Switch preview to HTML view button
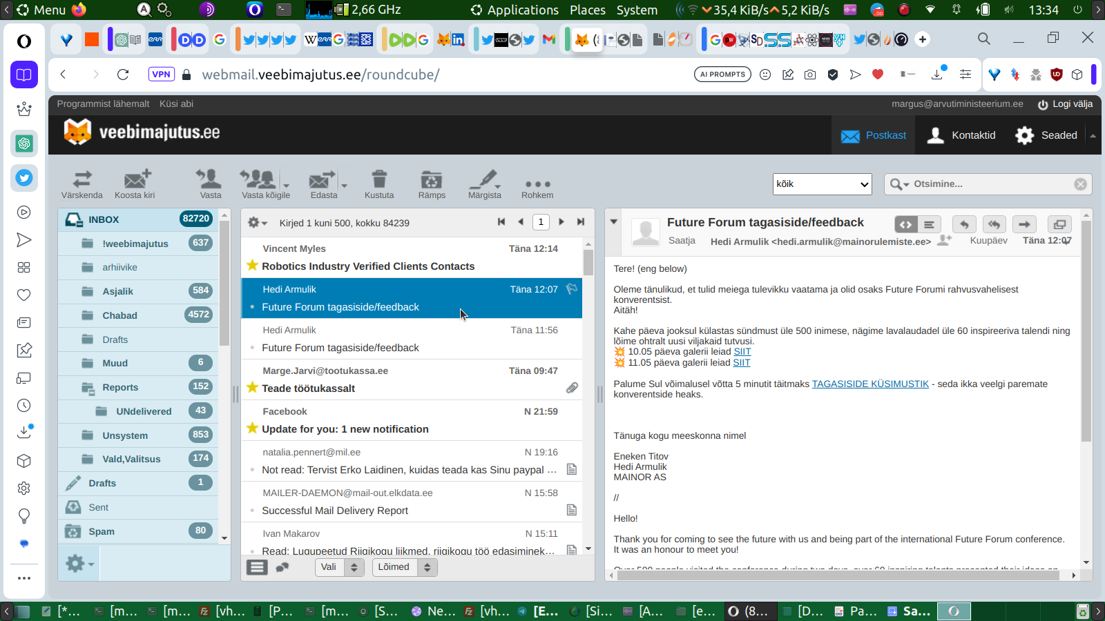 pos(906,224)
